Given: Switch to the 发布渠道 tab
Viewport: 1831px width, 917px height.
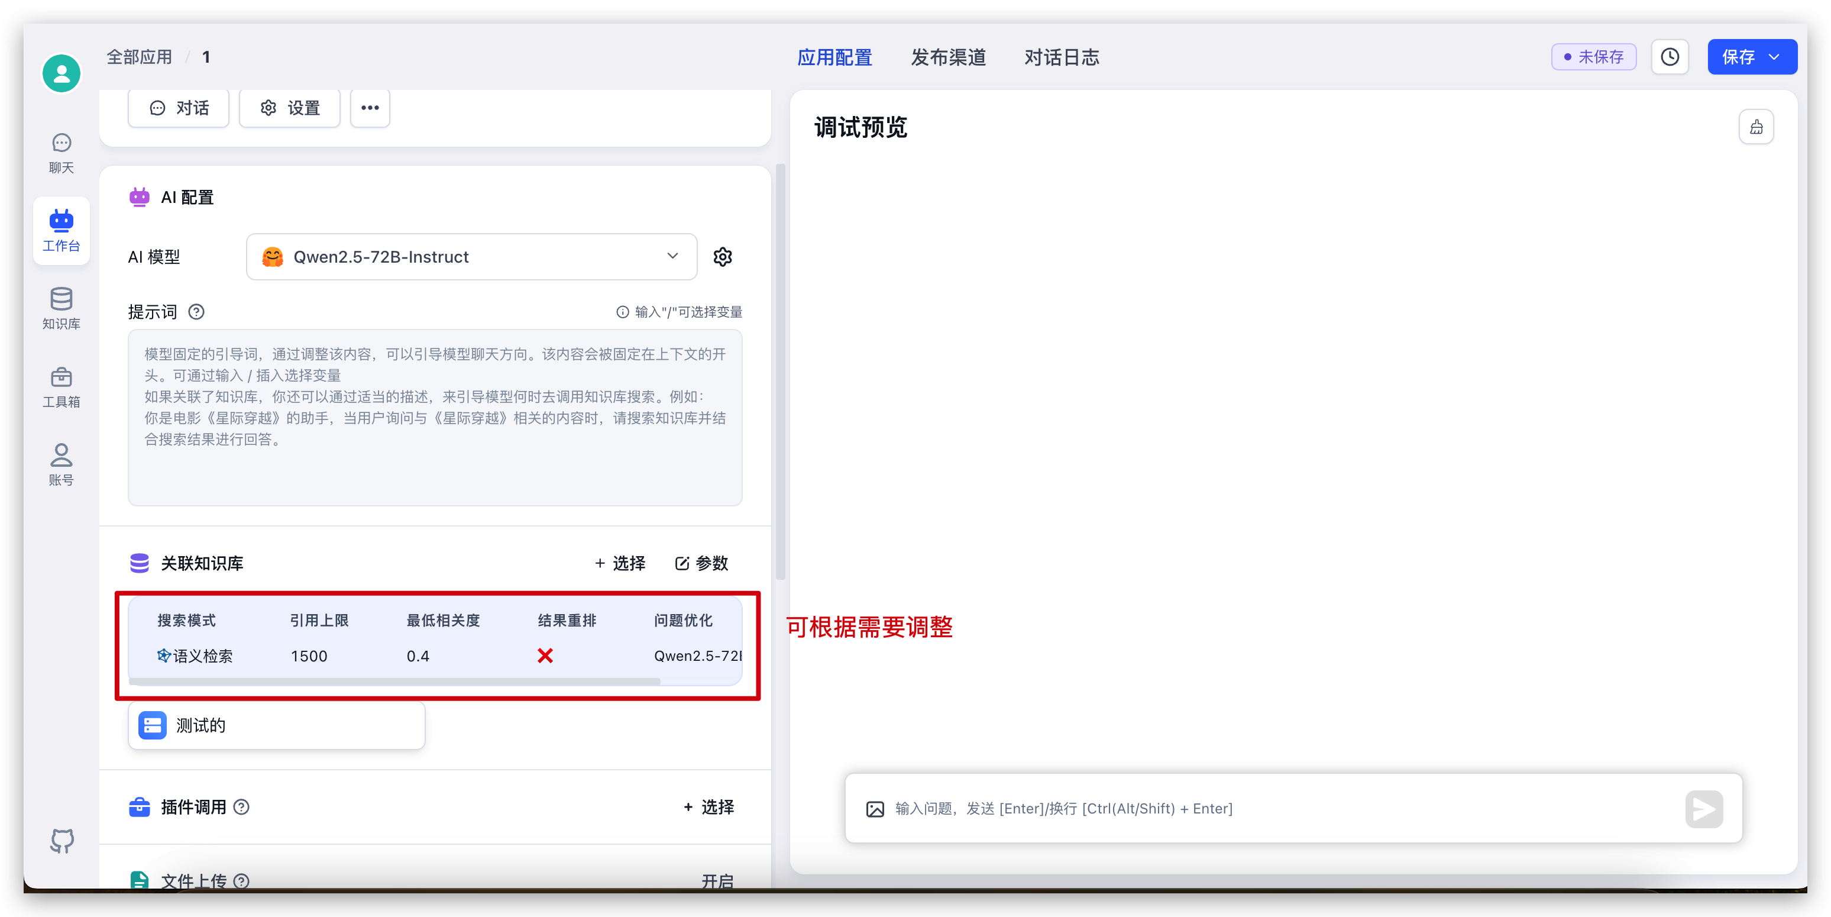Looking at the screenshot, I should point(948,57).
